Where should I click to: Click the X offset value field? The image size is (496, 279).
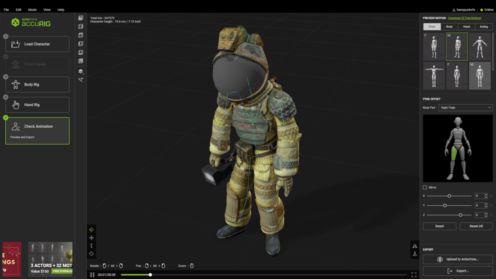479,196
